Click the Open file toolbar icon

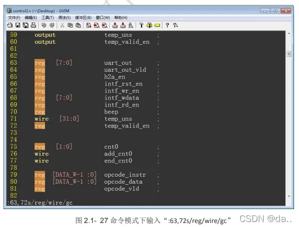click(10, 25)
